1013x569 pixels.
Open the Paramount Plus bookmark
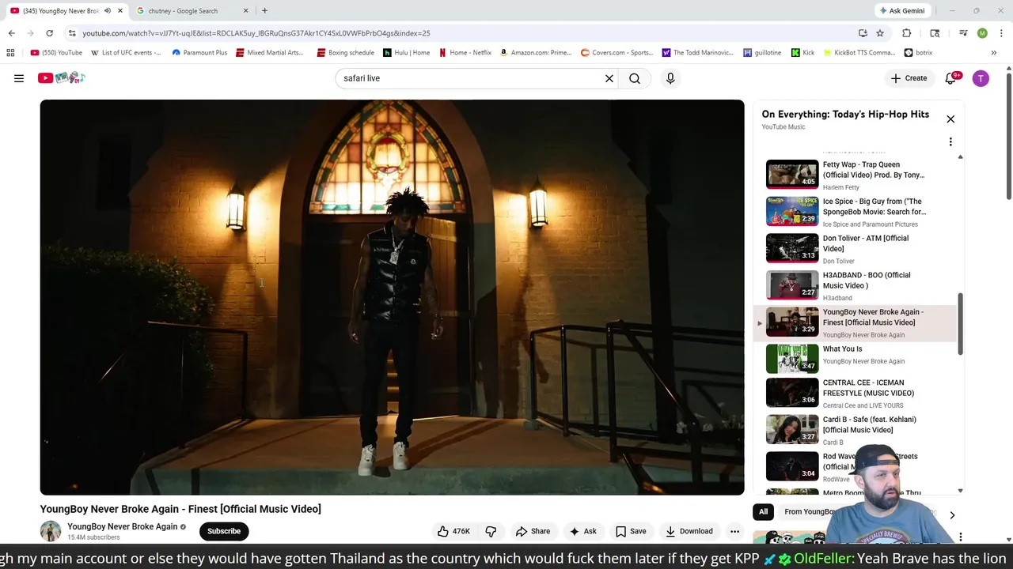[x=199, y=53]
